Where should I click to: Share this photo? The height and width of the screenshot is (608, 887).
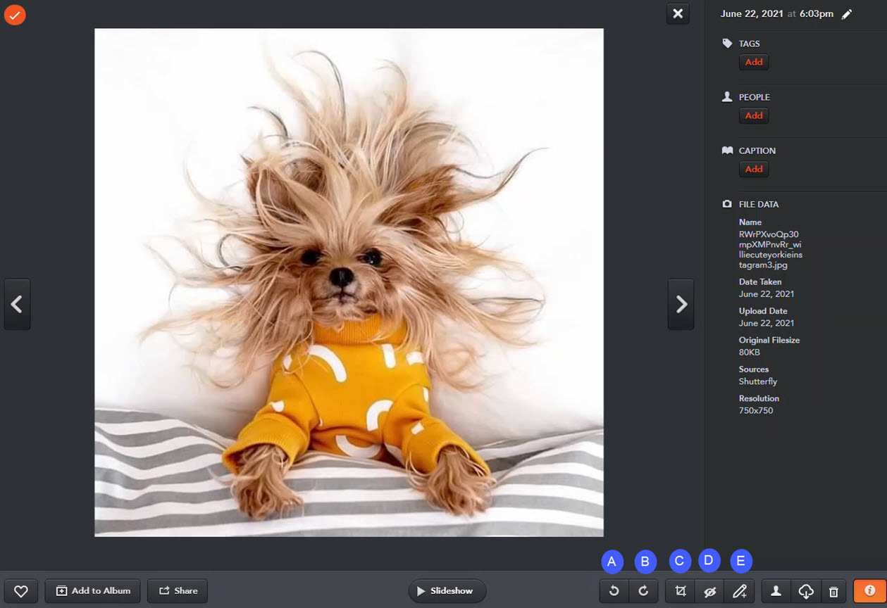[177, 591]
